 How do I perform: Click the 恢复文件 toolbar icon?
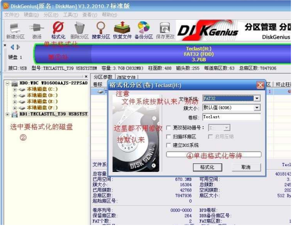pyautogui.click(x=122, y=31)
